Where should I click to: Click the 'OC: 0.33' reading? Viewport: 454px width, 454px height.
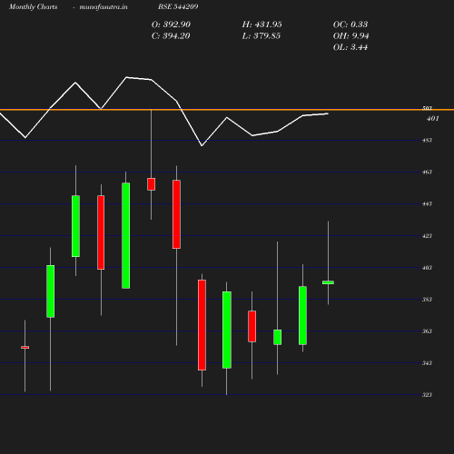point(350,25)
